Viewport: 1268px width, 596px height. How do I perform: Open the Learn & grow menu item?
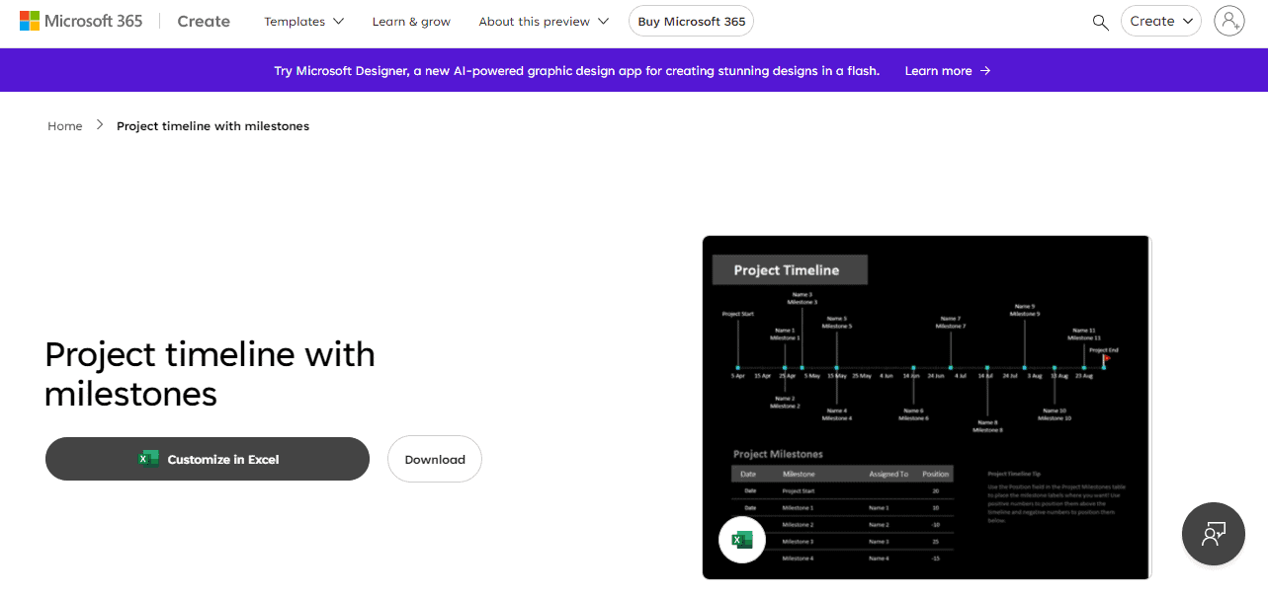click(x=411, y=22)
